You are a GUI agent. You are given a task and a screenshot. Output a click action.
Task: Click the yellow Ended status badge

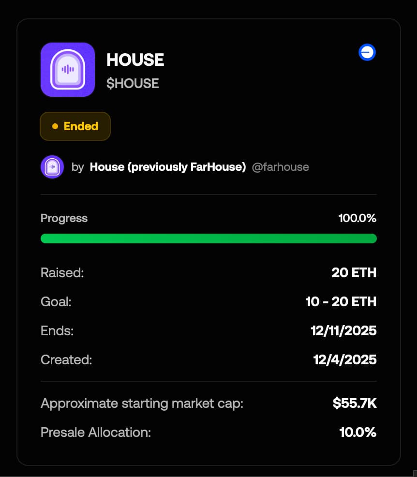click(75, 126)
